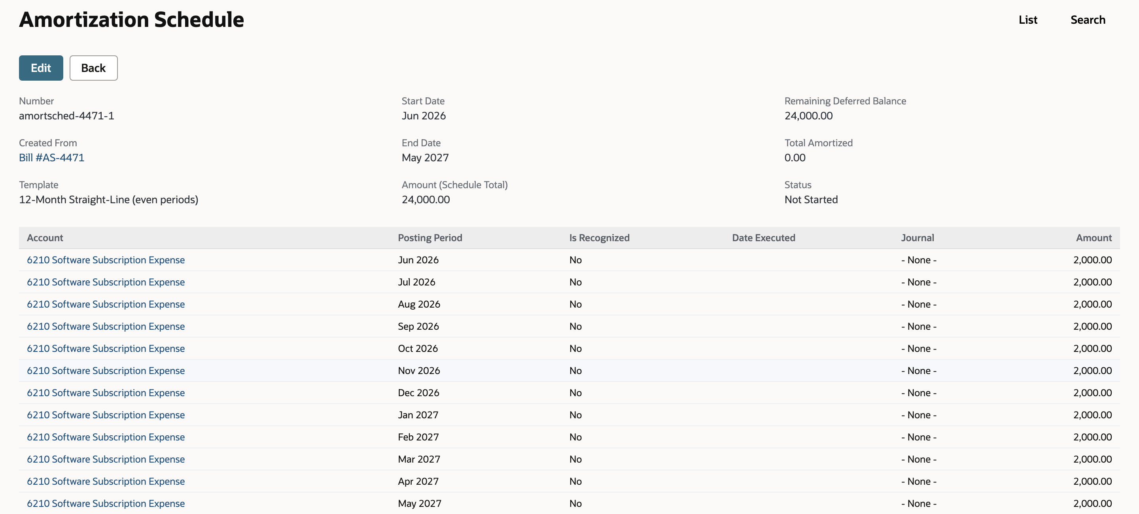
Task: Open account link in May 2027 row
Action: 106,503
